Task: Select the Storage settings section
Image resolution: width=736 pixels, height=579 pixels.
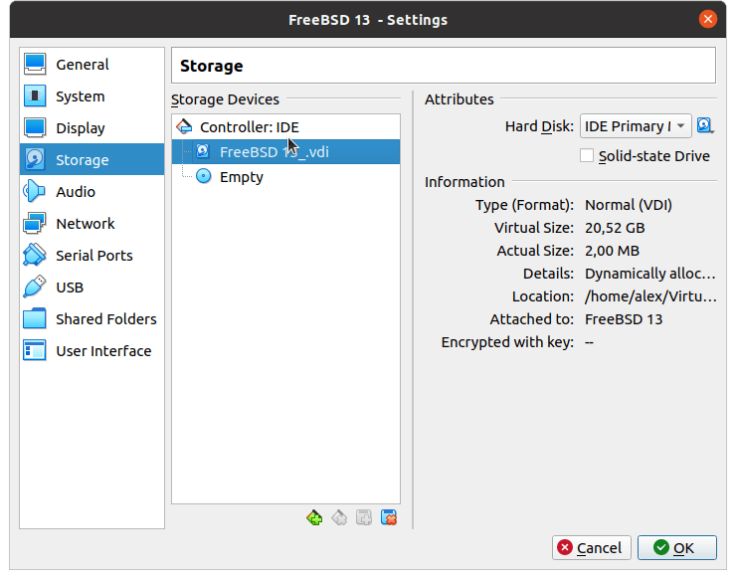Action: 92,159
